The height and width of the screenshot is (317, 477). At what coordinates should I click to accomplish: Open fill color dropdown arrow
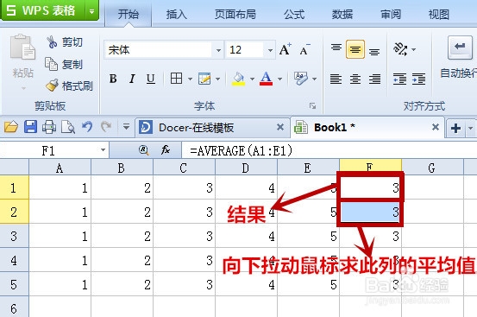(x=252, y=79)
